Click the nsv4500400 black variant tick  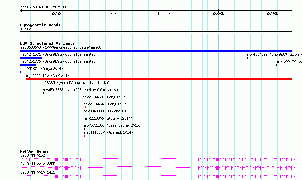point(276,65)
